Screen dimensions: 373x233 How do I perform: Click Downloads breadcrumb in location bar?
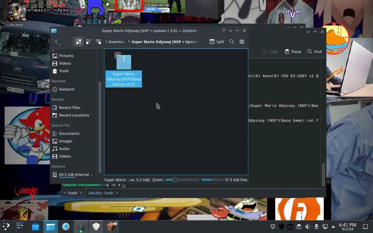tap(117, 42)
